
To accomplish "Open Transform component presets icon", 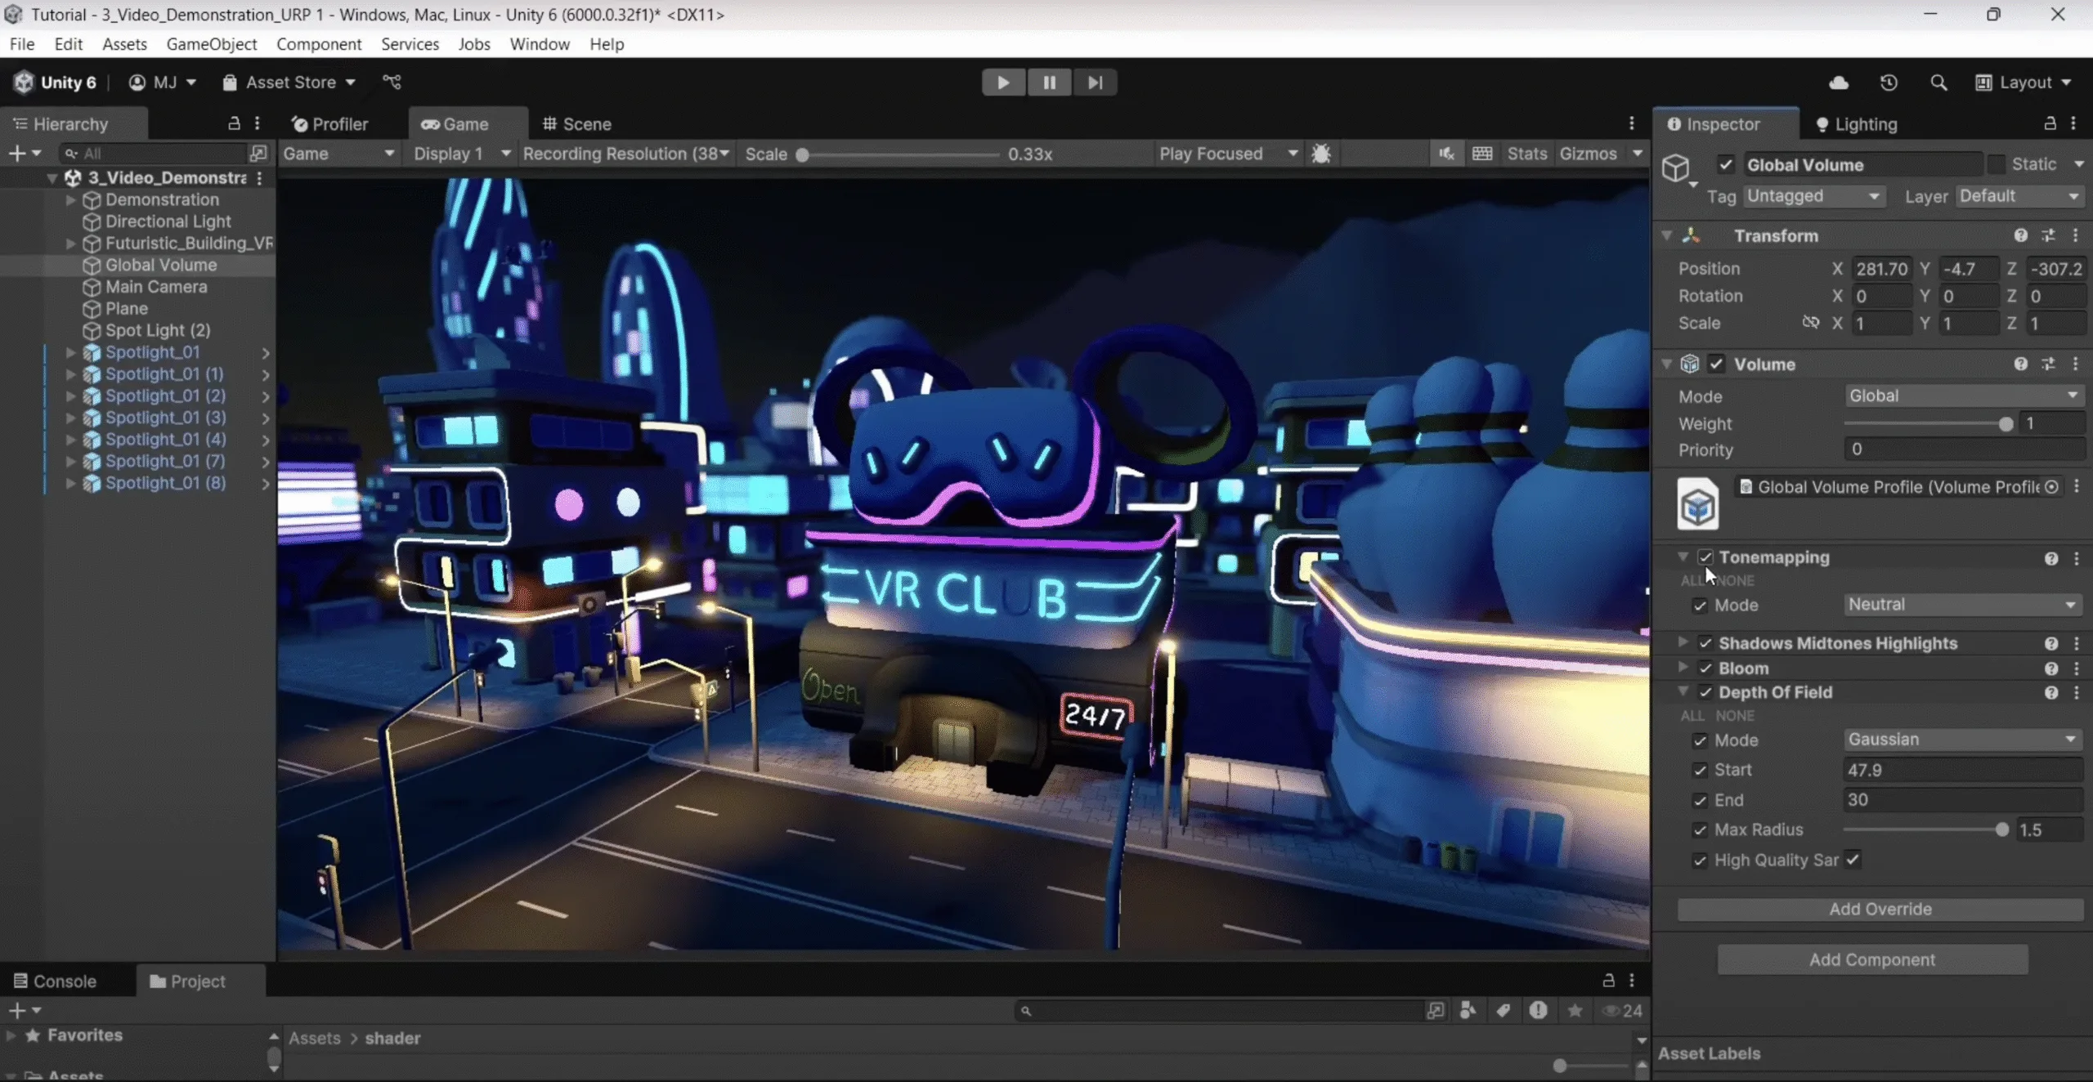I will pyautogui.click(x=2048, y=235).
